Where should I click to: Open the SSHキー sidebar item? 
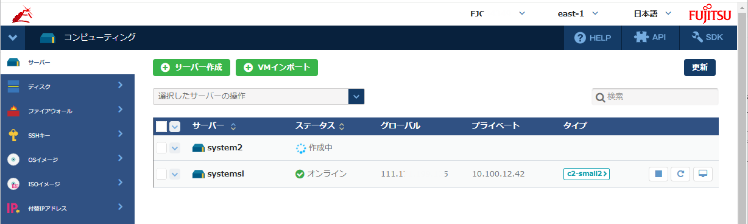(67, 135)
